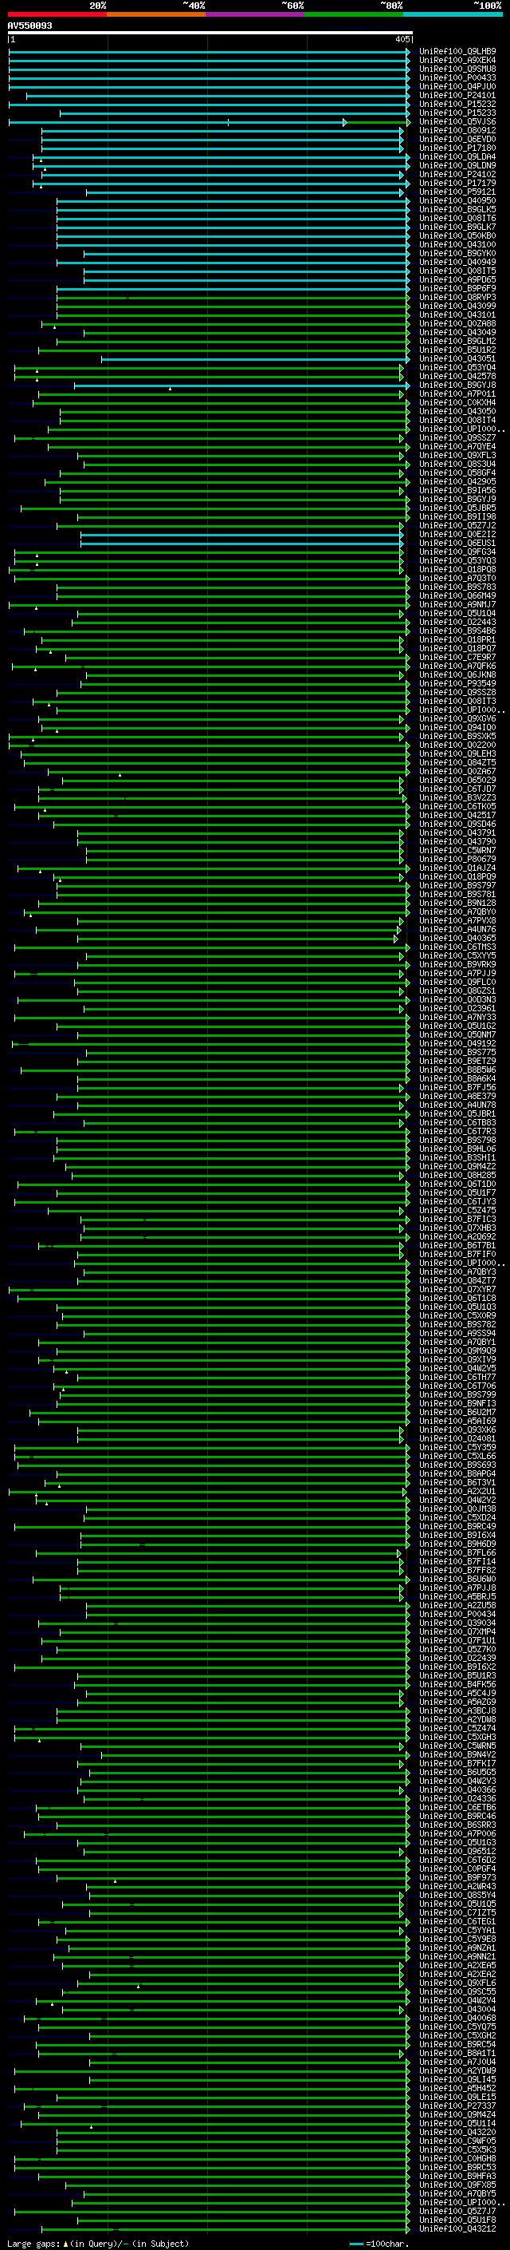
Task: Select hit label UniRef100_B9GLK5
Action: [x=457, y=210]
